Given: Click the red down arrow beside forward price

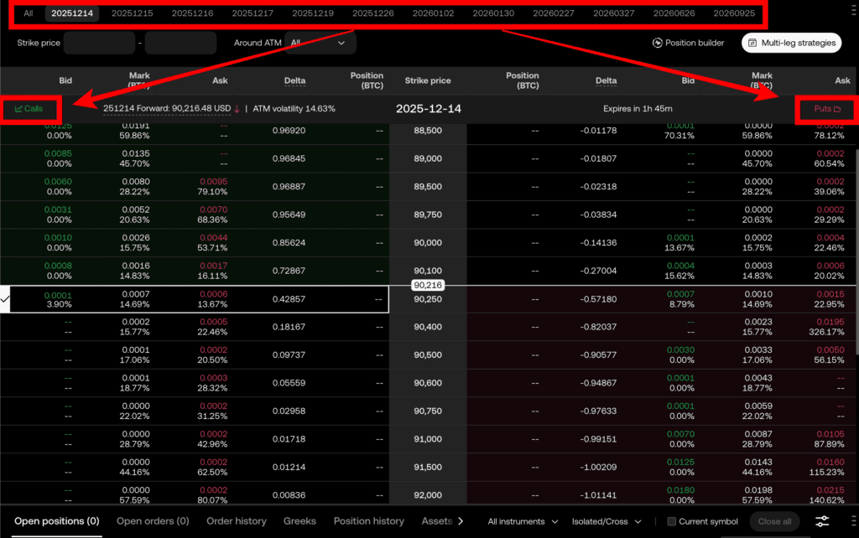Looking at the screenshot, I should [x=237, y=109].
